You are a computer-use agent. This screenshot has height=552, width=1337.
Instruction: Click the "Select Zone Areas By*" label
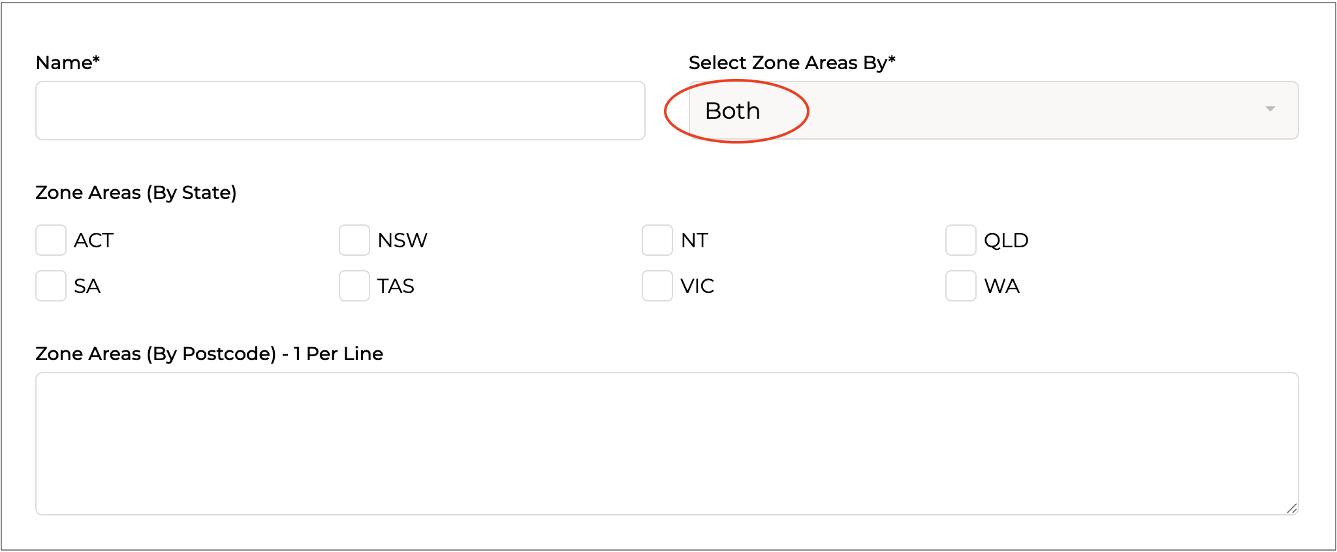pos(791,63)
